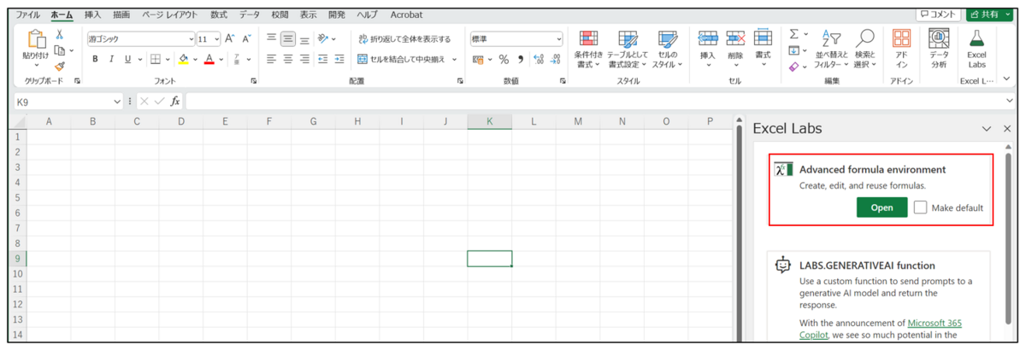
Task: Switch to the 数式 (Formulas) tab
Action: pyautogui.click(x=219, y=15)
